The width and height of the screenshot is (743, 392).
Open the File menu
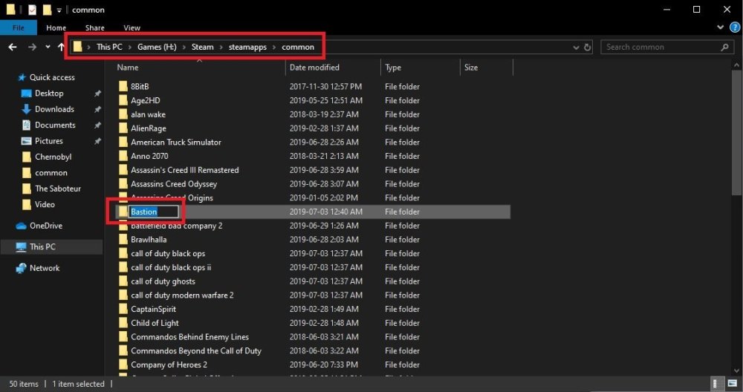click(x=19, y=28)
